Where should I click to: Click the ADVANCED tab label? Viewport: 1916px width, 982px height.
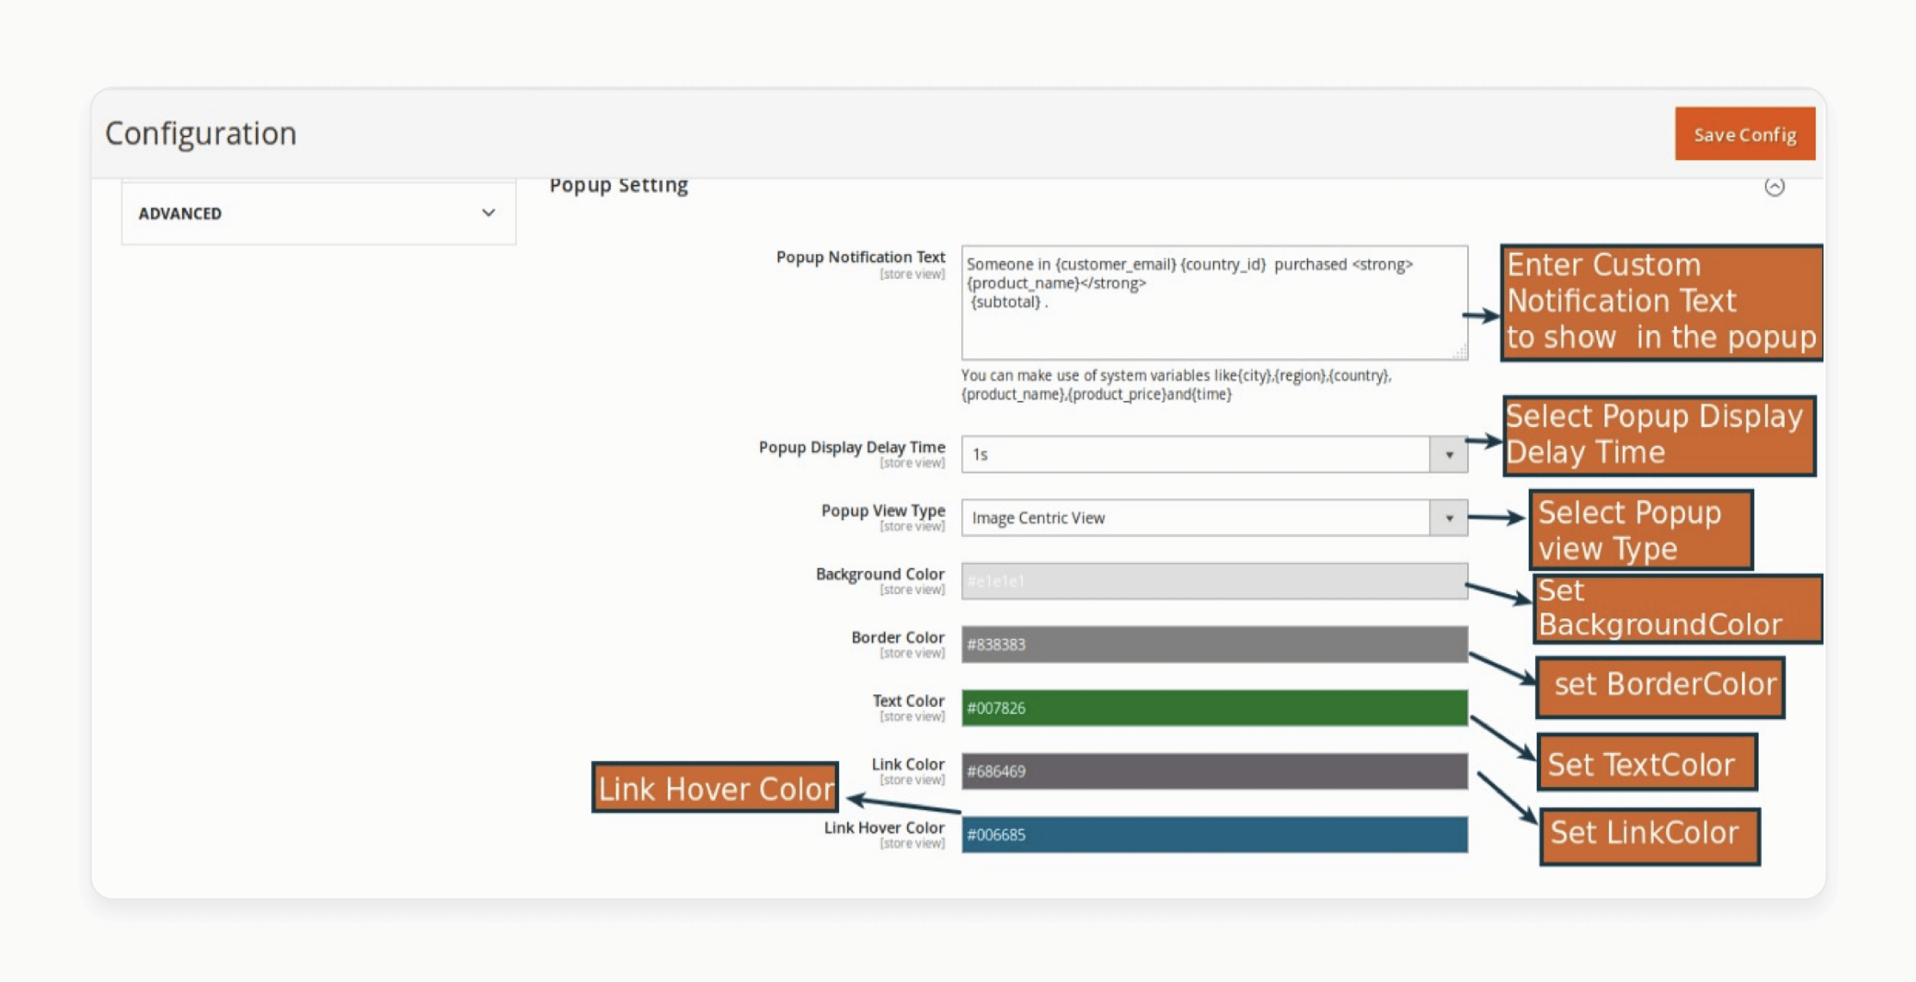pyautogui.click(x=180, y=213)
